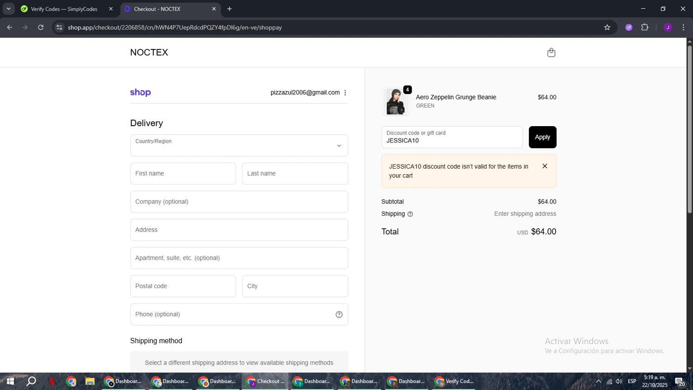
Task: Dismiss the invalid discount code message
Action: point(545,166)
